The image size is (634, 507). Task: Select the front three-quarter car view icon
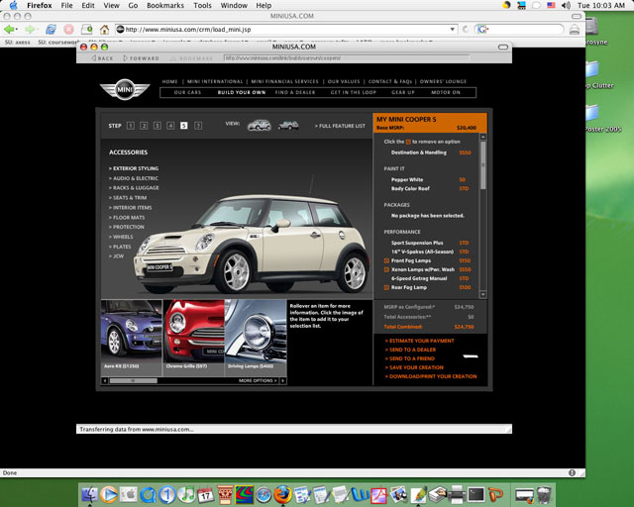260,126
